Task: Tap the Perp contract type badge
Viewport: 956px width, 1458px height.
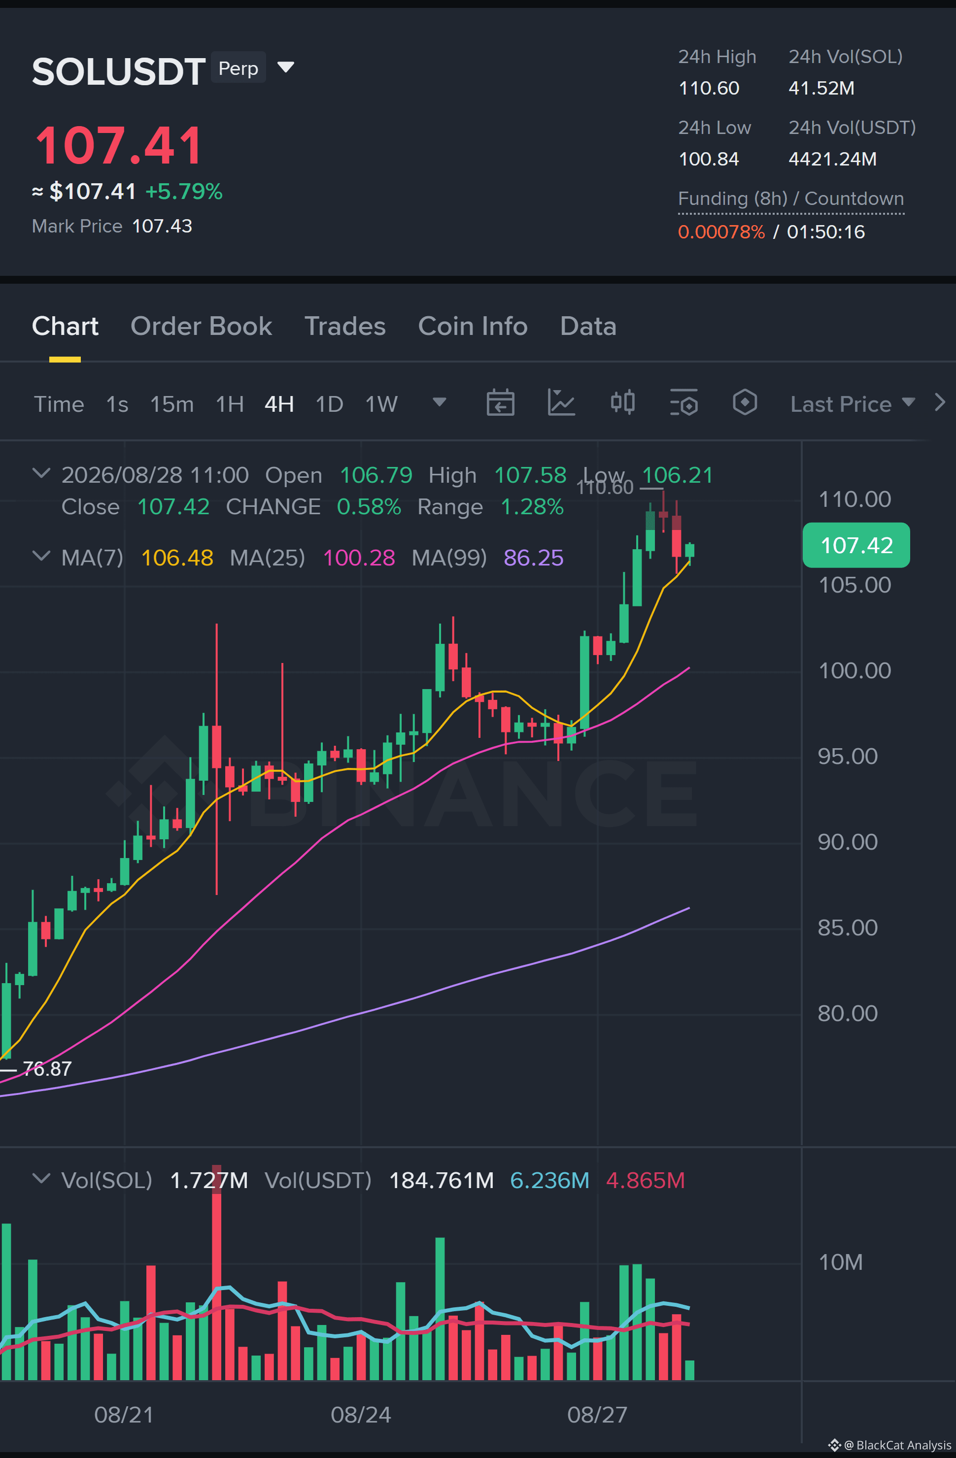Action: 239,67
